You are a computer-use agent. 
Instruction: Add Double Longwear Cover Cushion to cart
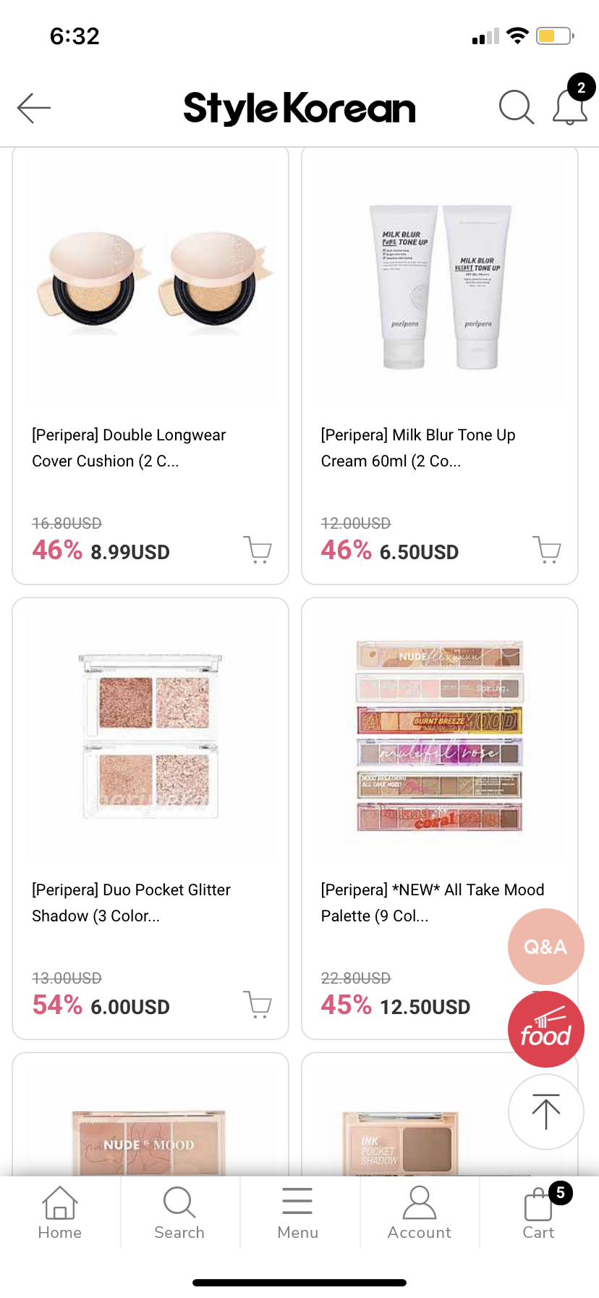(258, 550)
